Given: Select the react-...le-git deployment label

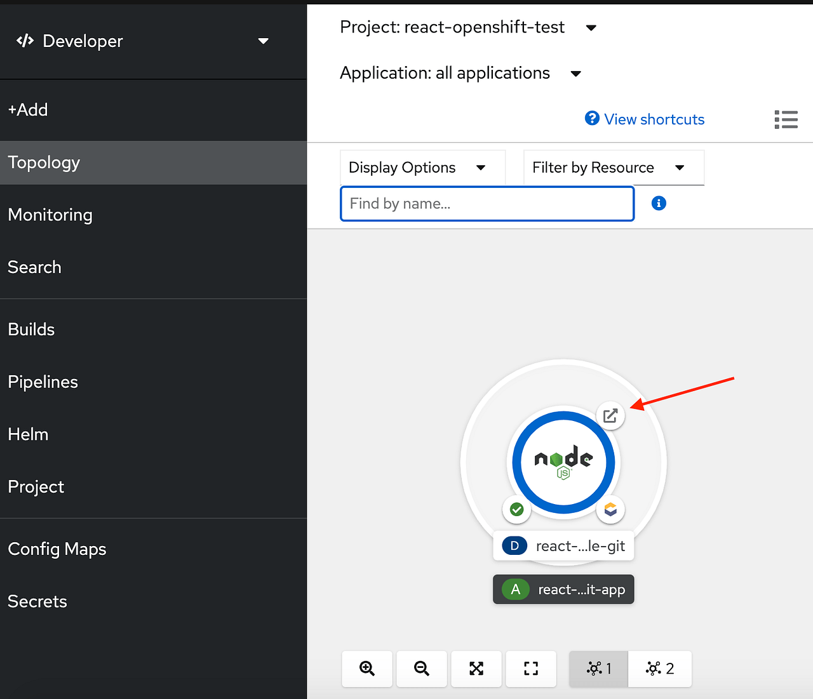Looking at the screenshot, I should (563, 546).
